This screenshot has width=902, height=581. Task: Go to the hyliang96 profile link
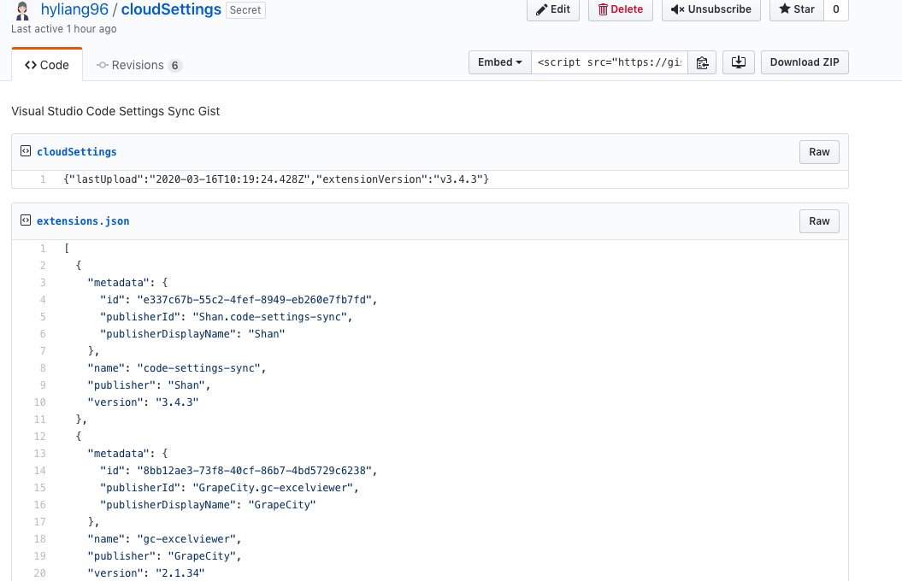click(74, 10)
